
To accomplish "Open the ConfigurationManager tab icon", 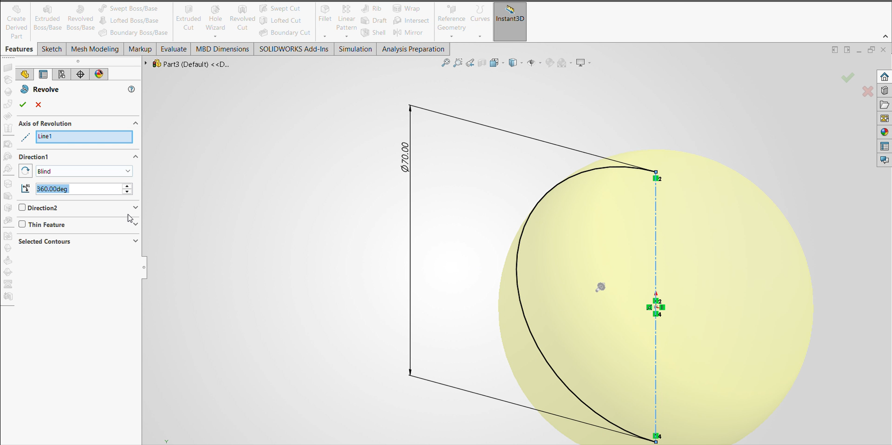I will (62, 74).
